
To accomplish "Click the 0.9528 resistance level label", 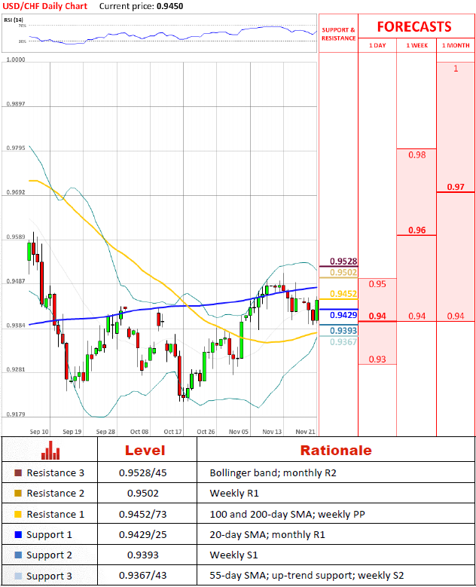I will coord(343,261).
